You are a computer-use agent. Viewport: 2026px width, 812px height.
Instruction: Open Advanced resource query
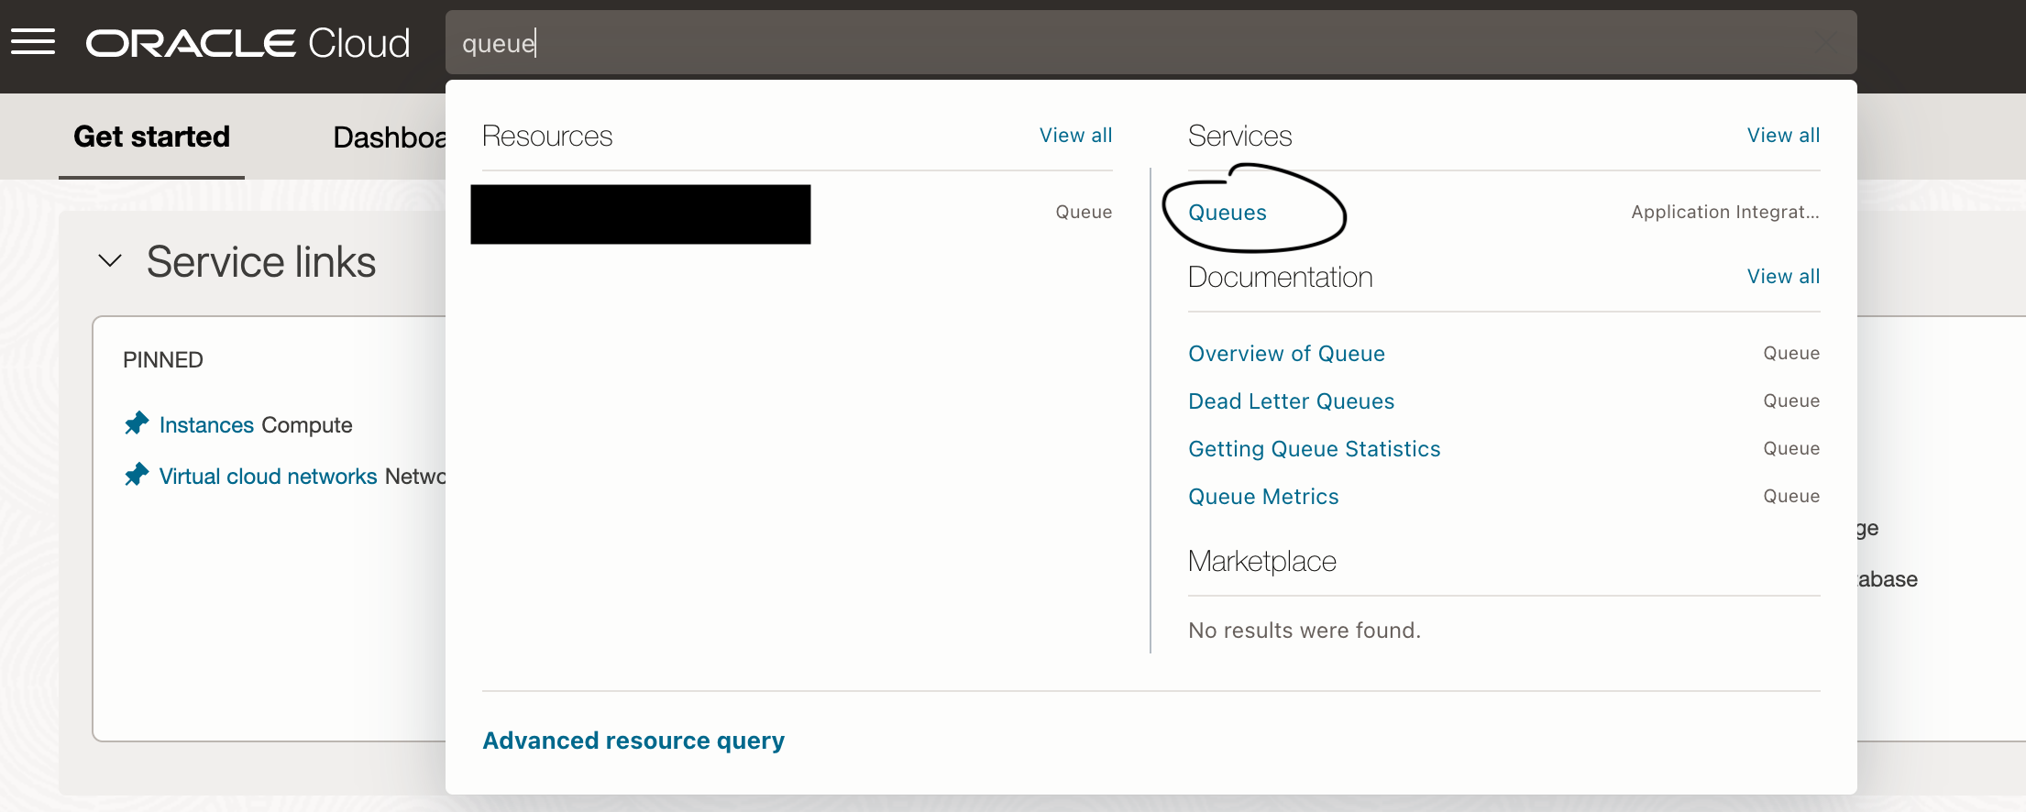pyautogui.click(x=633, y=741)
